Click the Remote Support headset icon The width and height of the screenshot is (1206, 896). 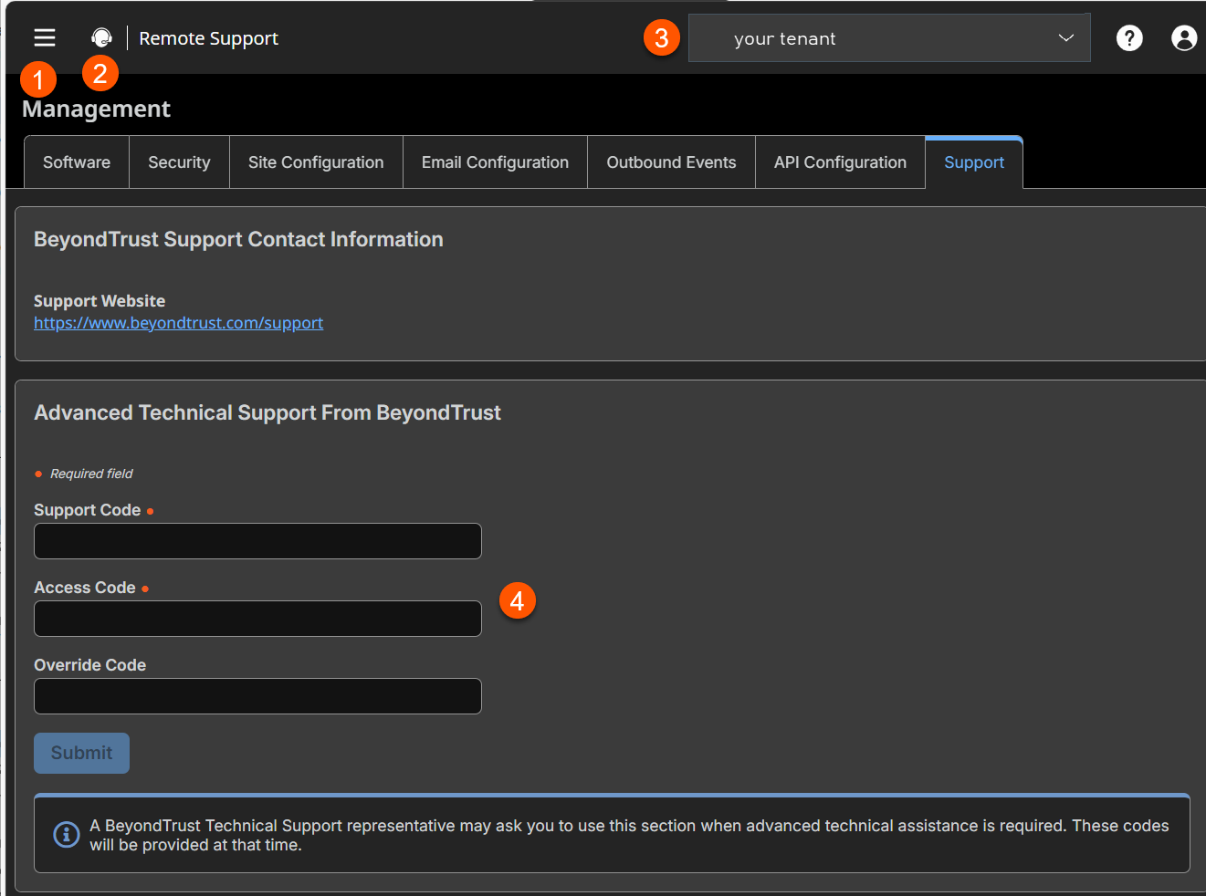pyautogui.click(x=101, y=37)
